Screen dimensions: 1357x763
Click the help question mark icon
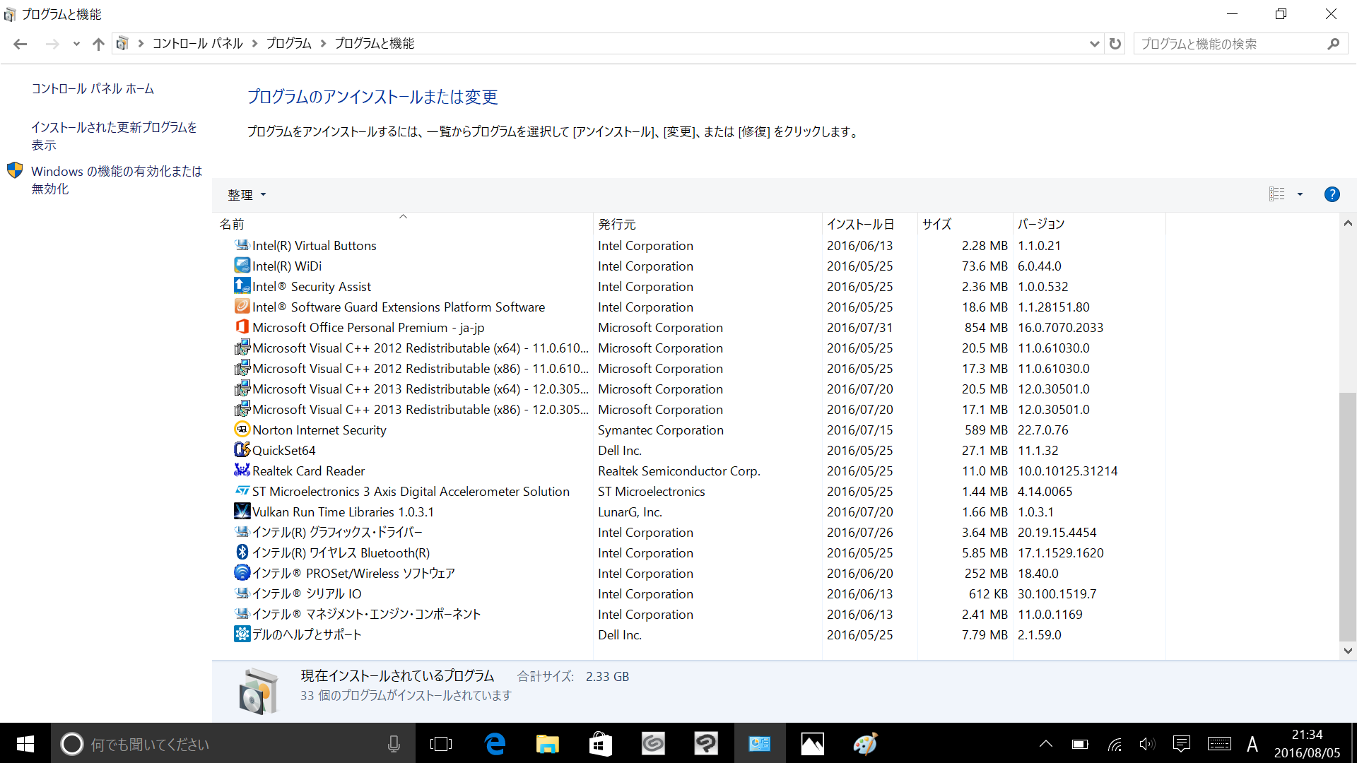(x=1332, y=194)
